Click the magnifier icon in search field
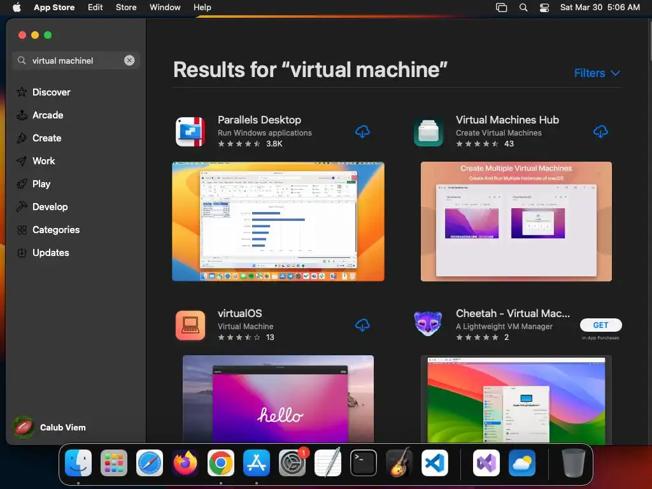 point(22,60)
